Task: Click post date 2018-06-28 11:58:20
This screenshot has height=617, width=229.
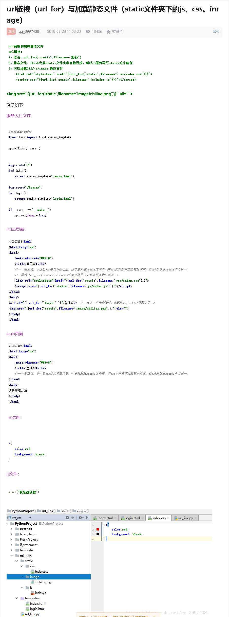Action: coord(64,31)
